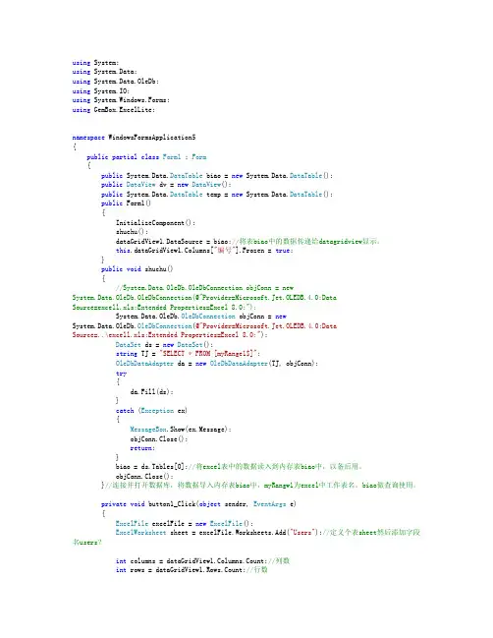Click the "try" keyword
Viewport: 493px width, 638px height.
(x=121, y=374)
